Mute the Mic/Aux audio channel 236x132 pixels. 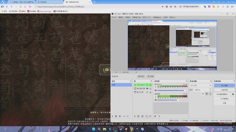(x=156, y=90)
